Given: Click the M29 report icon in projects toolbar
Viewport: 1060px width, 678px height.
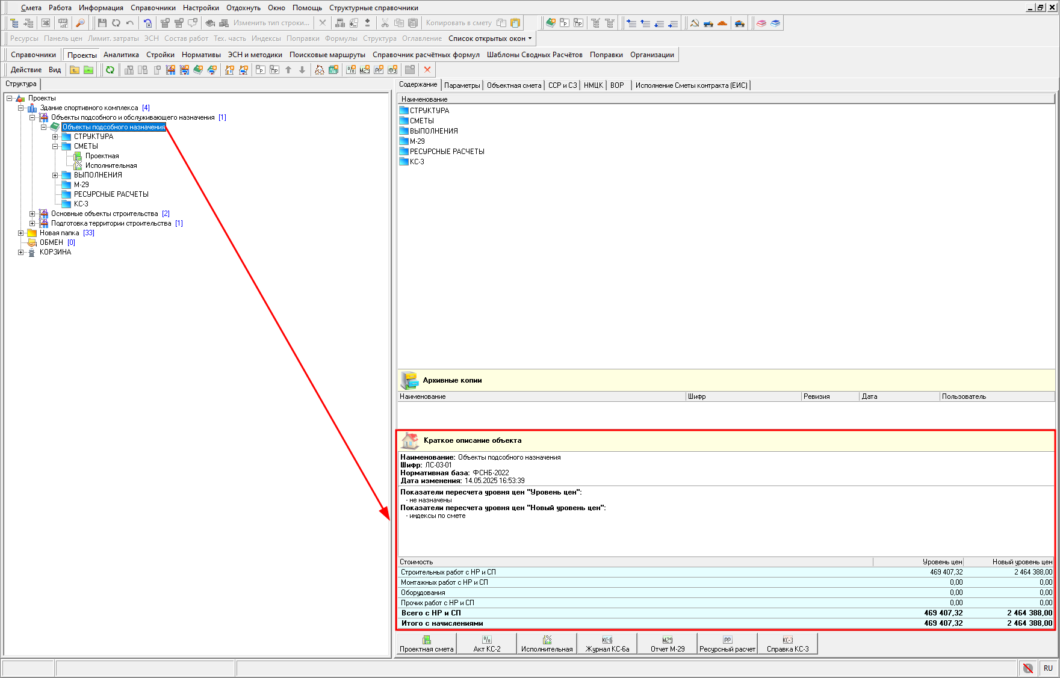Looking at the screenshot, I should pos(365,70).
